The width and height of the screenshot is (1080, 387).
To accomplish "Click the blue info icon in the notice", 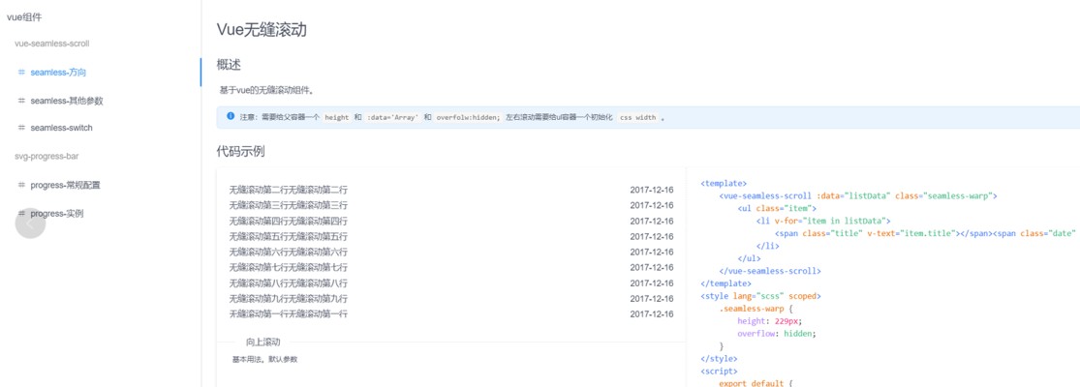I will [x=231, y=117].
